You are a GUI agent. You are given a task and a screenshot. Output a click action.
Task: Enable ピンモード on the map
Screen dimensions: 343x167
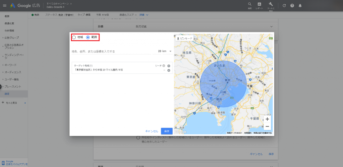pos(185,38)
